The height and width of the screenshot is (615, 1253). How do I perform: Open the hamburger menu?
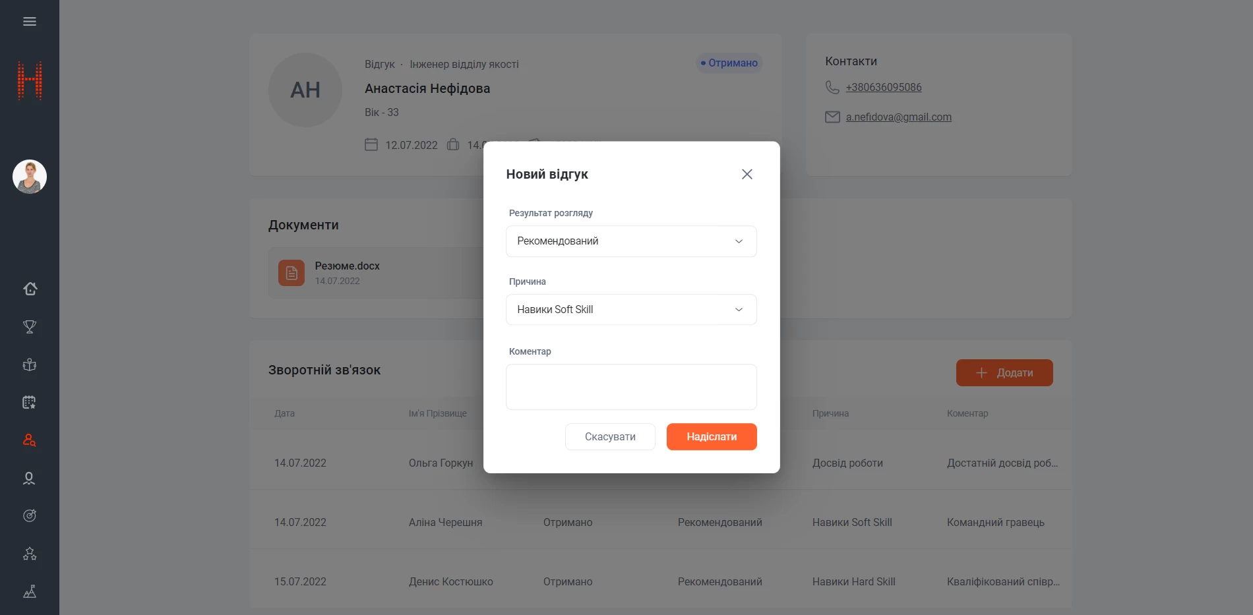(30, 22)
